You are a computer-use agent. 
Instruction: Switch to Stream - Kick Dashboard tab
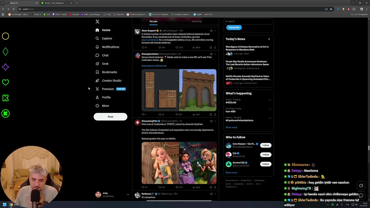[54, 3]
